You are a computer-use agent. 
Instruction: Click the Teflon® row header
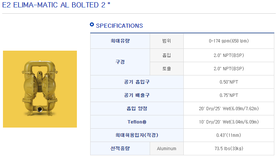pos(137,122)
